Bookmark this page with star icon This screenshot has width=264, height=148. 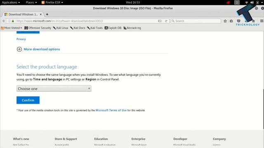pos(225,21)
